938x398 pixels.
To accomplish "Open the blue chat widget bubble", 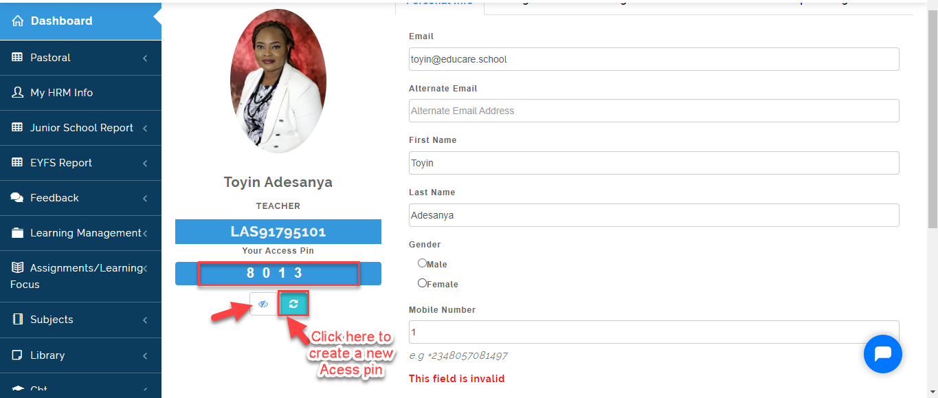I will click(x=882, y=354).
